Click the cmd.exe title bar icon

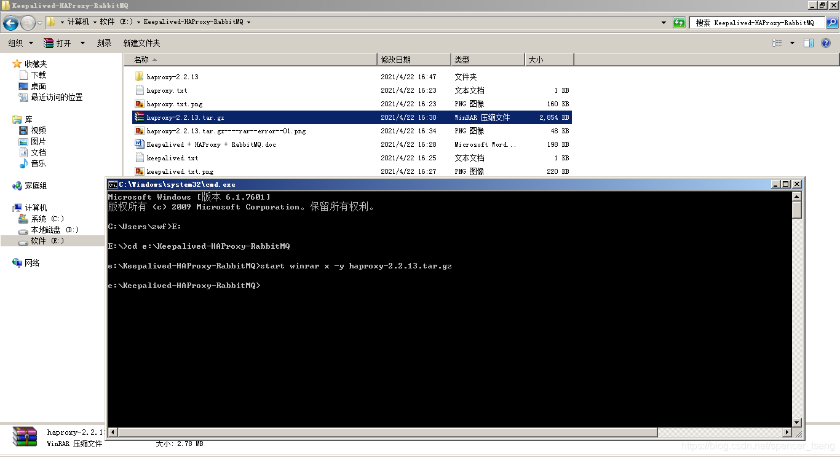[113, 184]
